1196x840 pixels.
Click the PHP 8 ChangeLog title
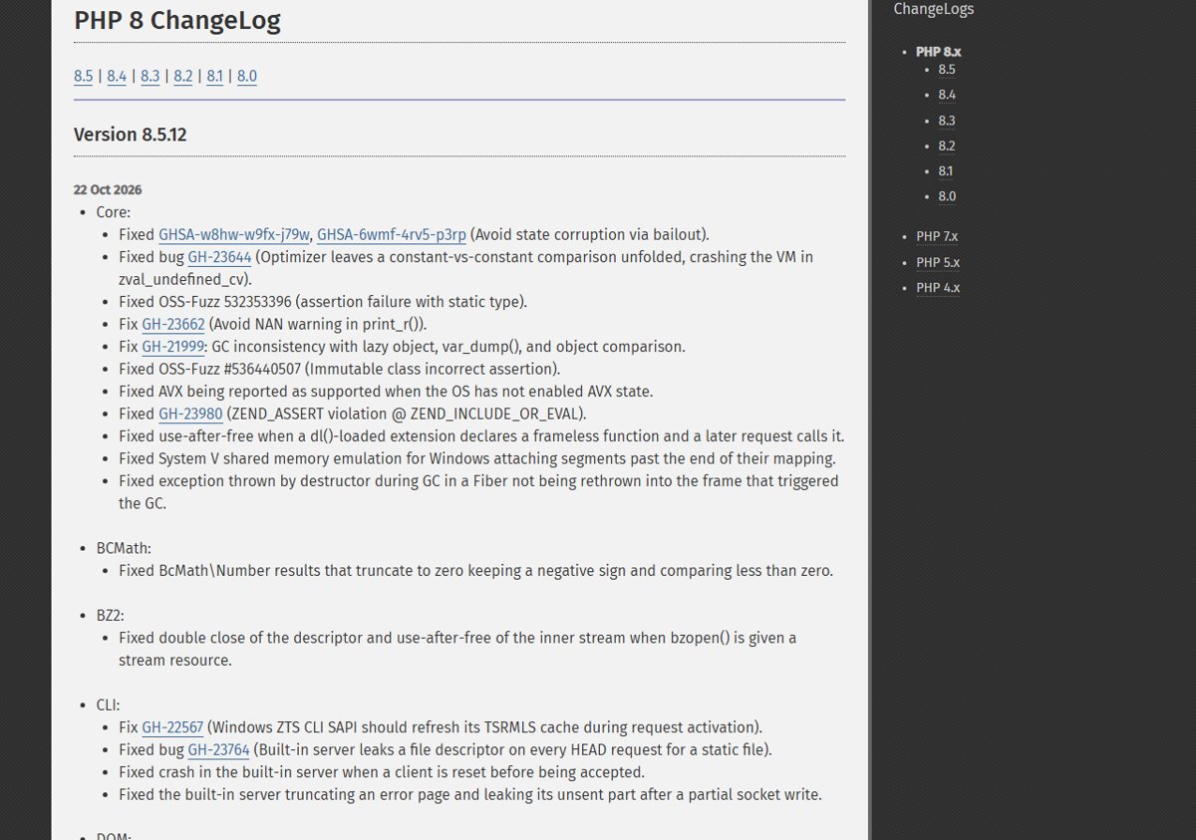point(177,21)
